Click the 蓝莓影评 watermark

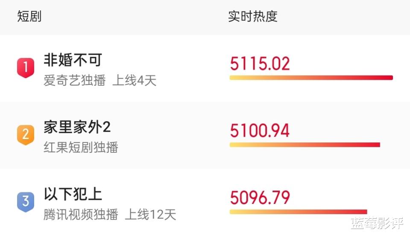[x=376, y=224]
